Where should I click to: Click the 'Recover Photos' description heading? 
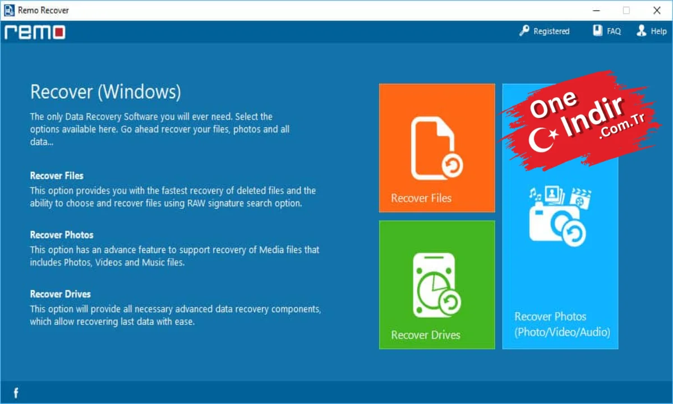[x=62, y=235]
